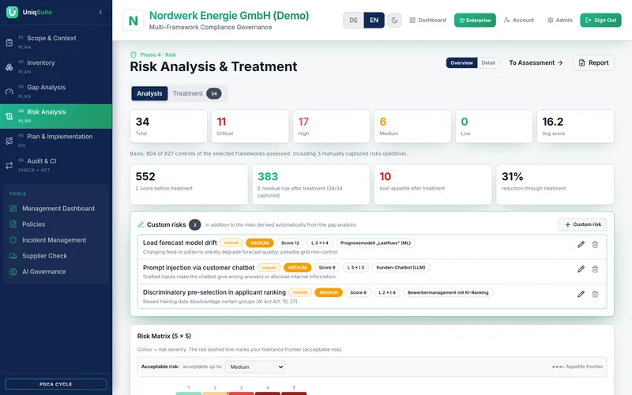Open Acceptable risk Medium dropdown
Viewport: 632px width, 395px height.
click(x=255, y=367)
